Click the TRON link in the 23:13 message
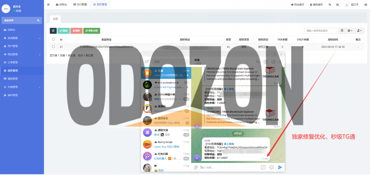 point(210,109)
